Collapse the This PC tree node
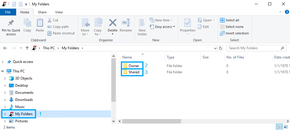290x130 pixels. pos(3,71)
